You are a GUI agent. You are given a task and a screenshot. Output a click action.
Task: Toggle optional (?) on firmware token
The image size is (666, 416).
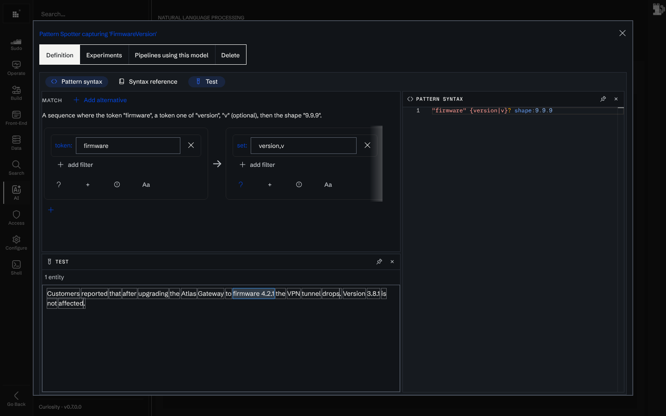(59, 184)
